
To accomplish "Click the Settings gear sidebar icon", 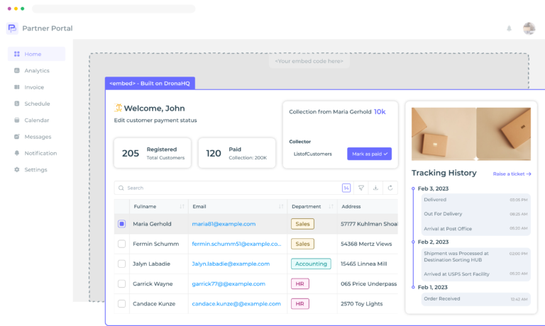I will click(x=17, y=169).
